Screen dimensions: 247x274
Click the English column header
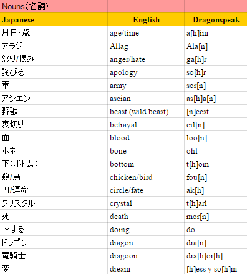point(146,19)
